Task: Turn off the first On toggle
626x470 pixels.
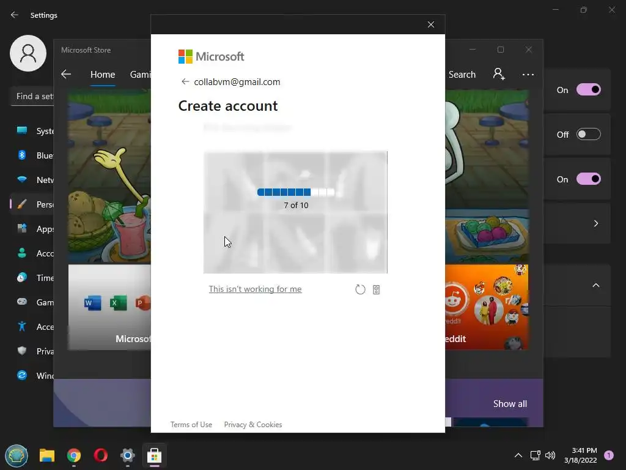Action: pyautogui.click(x=588, y=89)
